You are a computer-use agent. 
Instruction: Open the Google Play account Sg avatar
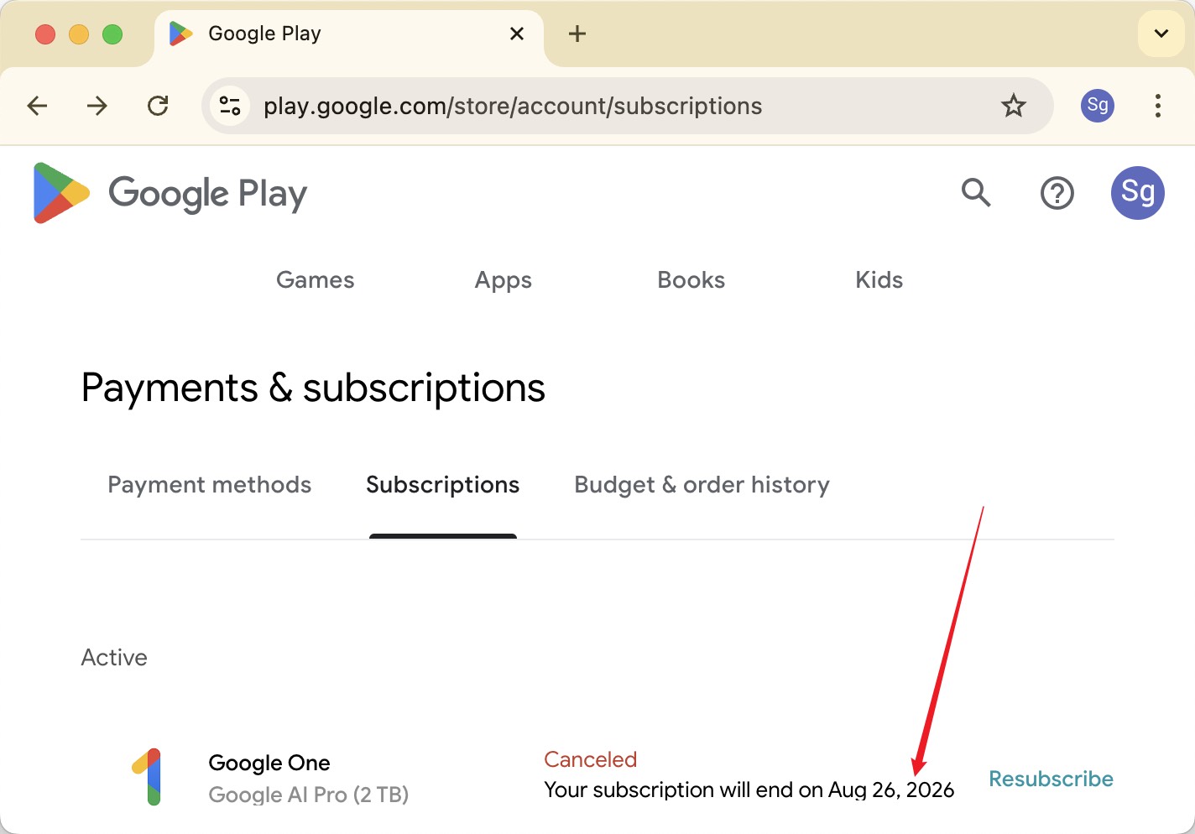[x=1138, y=193]
